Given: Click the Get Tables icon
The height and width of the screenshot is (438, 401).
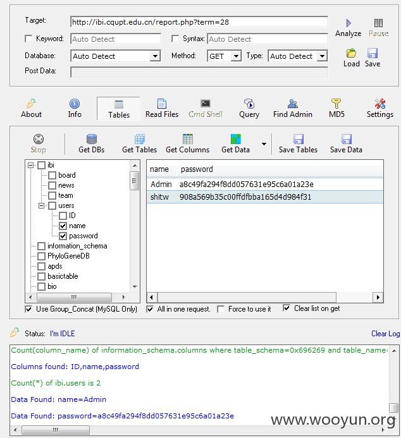Looking at the screenshot, I should click(139, 139).
